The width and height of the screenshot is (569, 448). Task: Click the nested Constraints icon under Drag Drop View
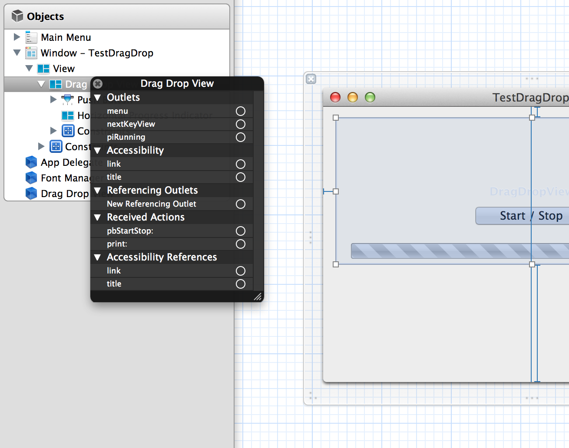pyautogui.click(x=68, y=131)
